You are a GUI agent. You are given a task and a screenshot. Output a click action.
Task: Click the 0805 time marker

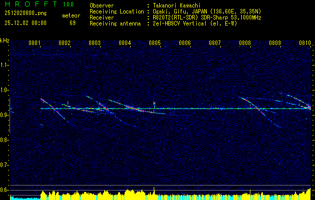[x=155, y=43]
